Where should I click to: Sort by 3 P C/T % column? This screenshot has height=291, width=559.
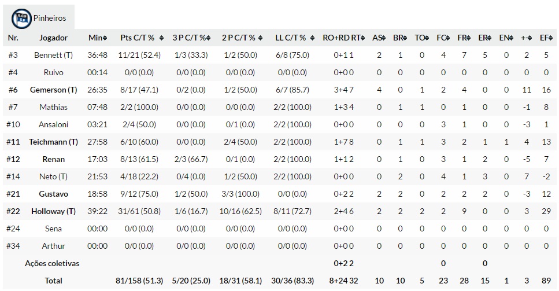coord(191,38)
